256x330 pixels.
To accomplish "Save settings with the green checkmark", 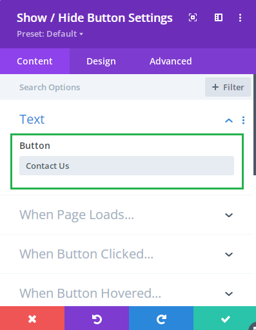I will click(x=224, y=319).
